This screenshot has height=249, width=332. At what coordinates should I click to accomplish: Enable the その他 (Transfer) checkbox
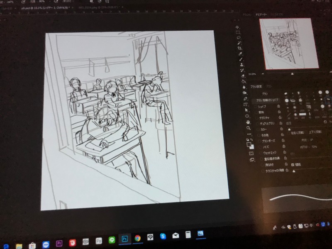[259, 135]
